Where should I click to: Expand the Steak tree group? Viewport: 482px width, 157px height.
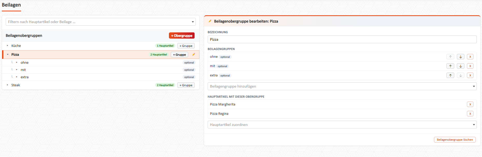tap(8, 85)
